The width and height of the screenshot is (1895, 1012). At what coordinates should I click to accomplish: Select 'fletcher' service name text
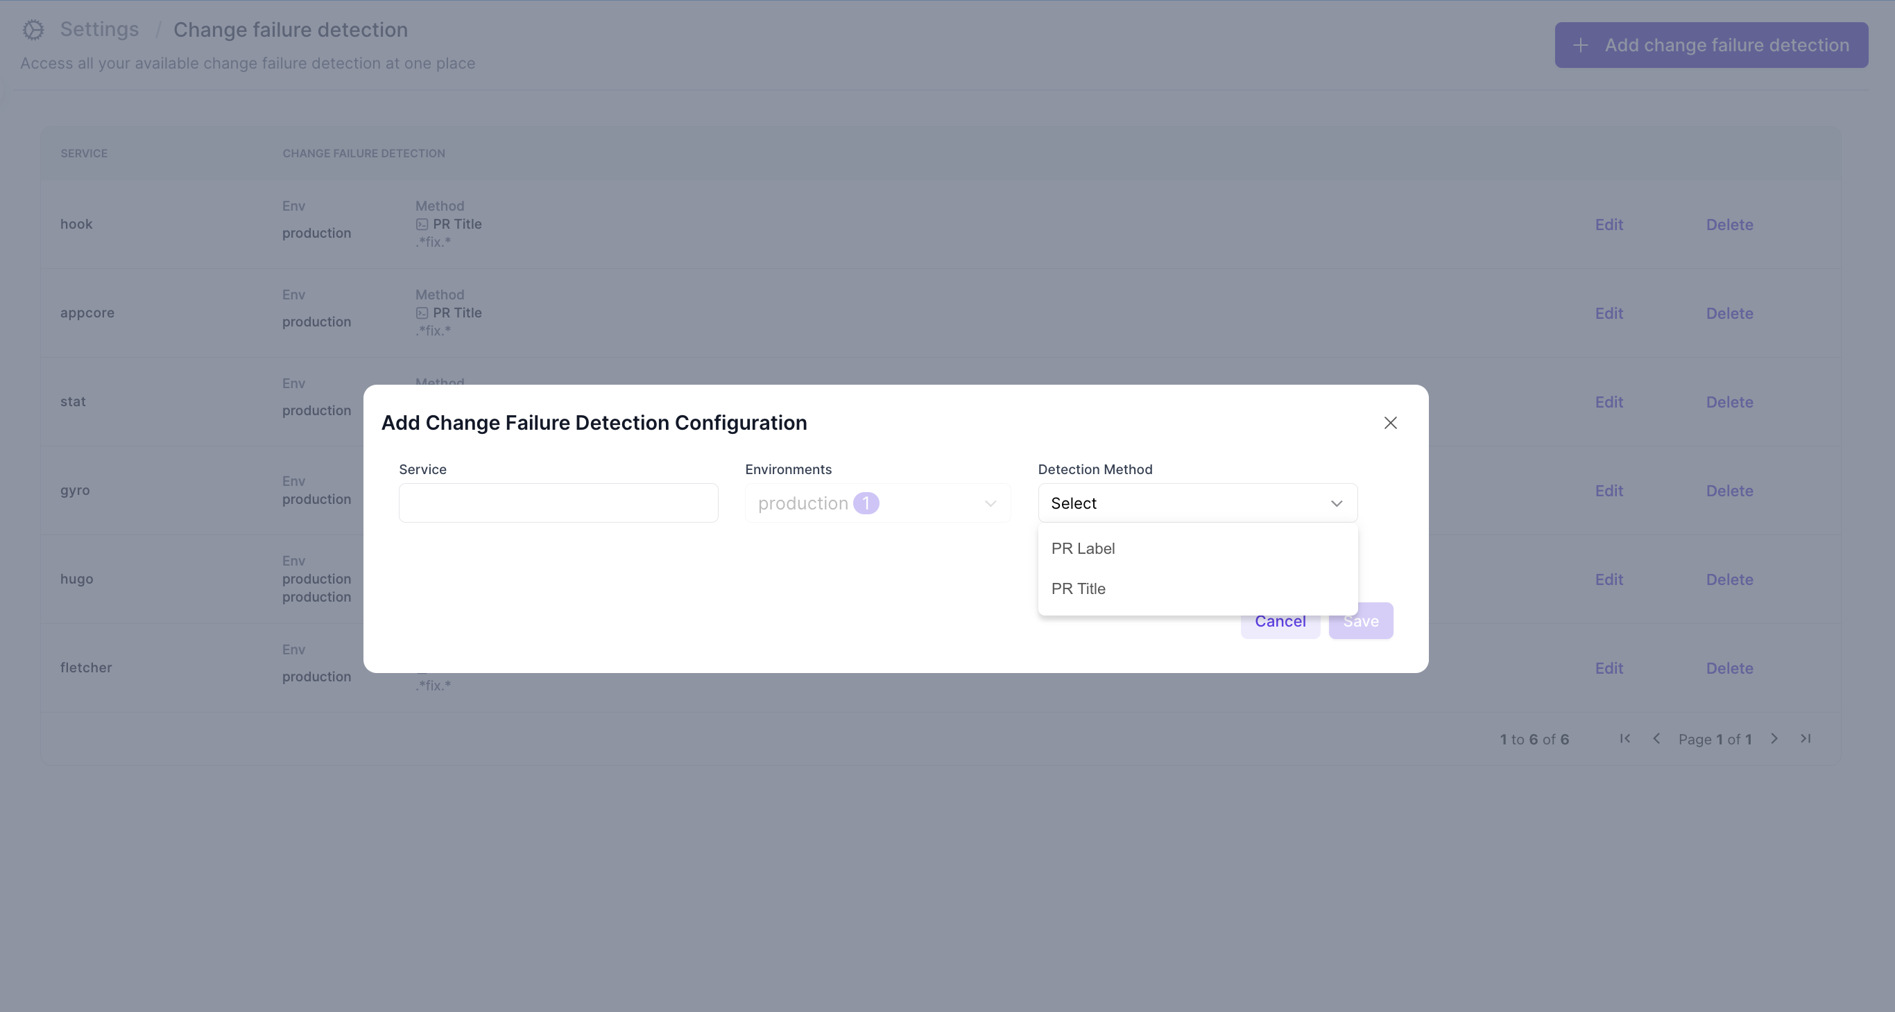click(x=86, y=668)
